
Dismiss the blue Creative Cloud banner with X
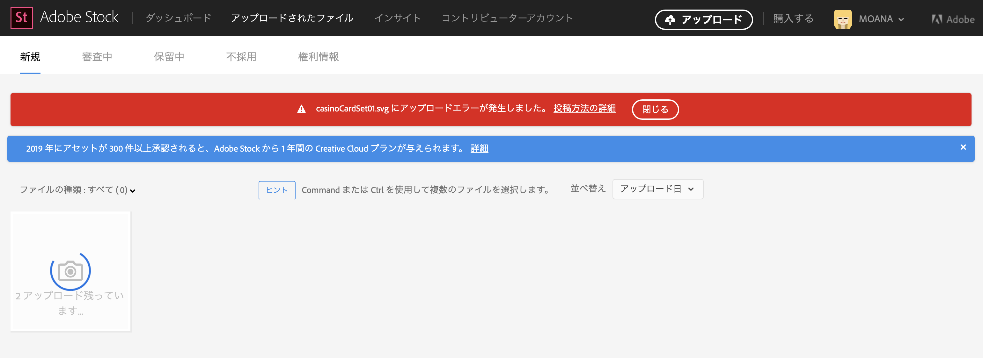(963, 147)
